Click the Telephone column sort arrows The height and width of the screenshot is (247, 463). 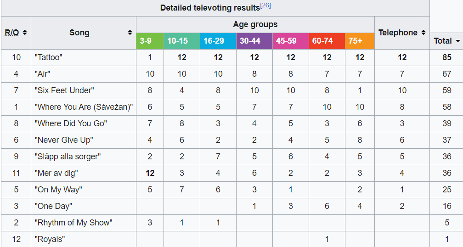pos(423,33)
